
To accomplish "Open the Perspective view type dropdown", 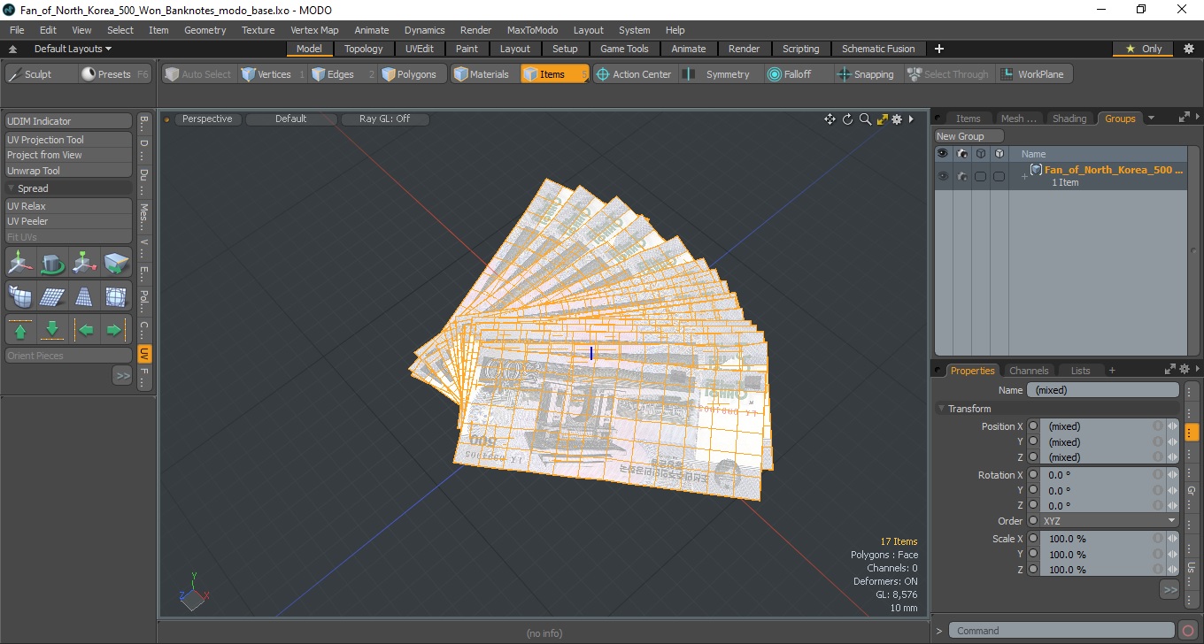I will [207, 119].
